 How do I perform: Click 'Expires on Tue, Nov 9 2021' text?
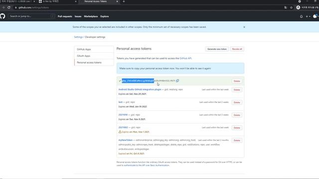point(132,119)
